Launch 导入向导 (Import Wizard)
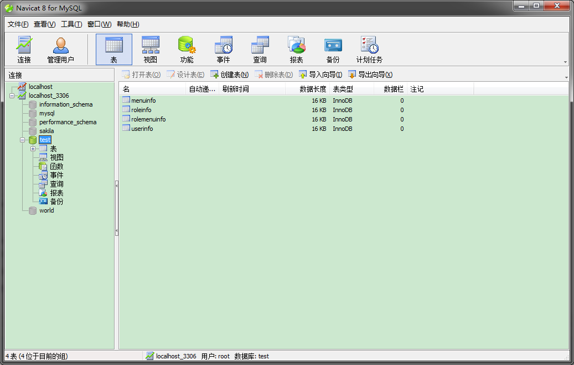 (x=320, y=75)
